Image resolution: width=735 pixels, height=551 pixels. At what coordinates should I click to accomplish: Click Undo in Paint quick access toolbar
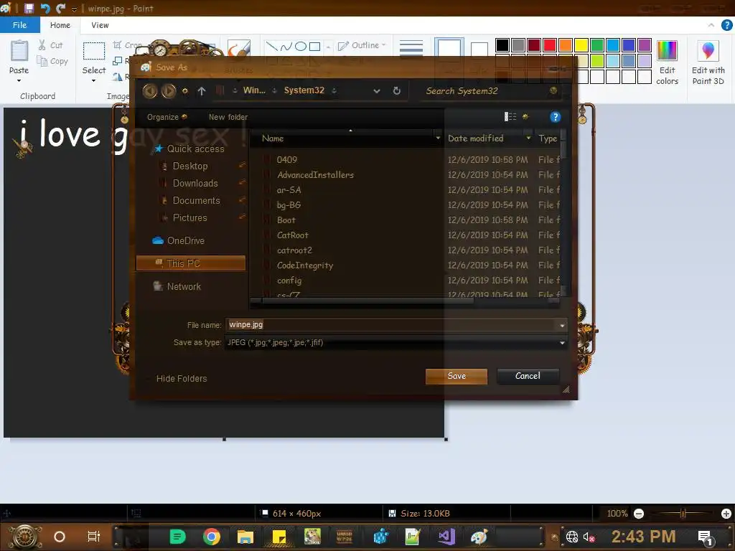(45, 8)
